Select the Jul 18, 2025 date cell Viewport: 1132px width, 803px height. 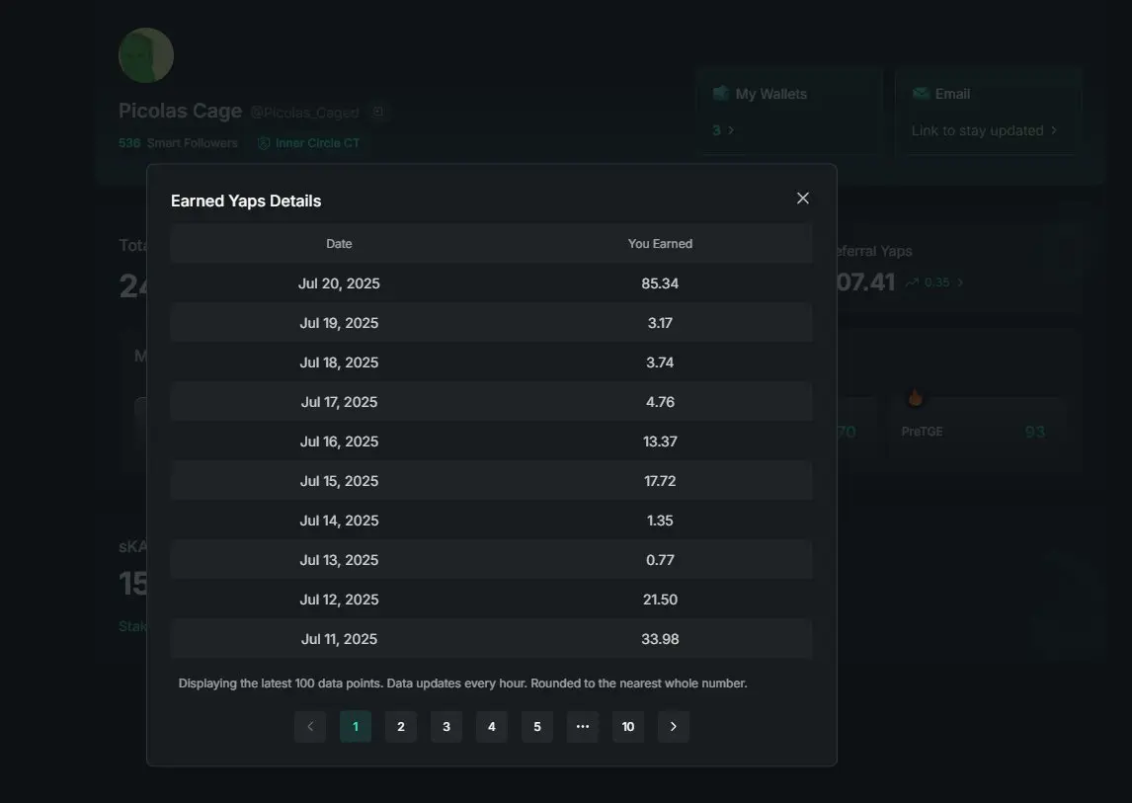point(339,362)
